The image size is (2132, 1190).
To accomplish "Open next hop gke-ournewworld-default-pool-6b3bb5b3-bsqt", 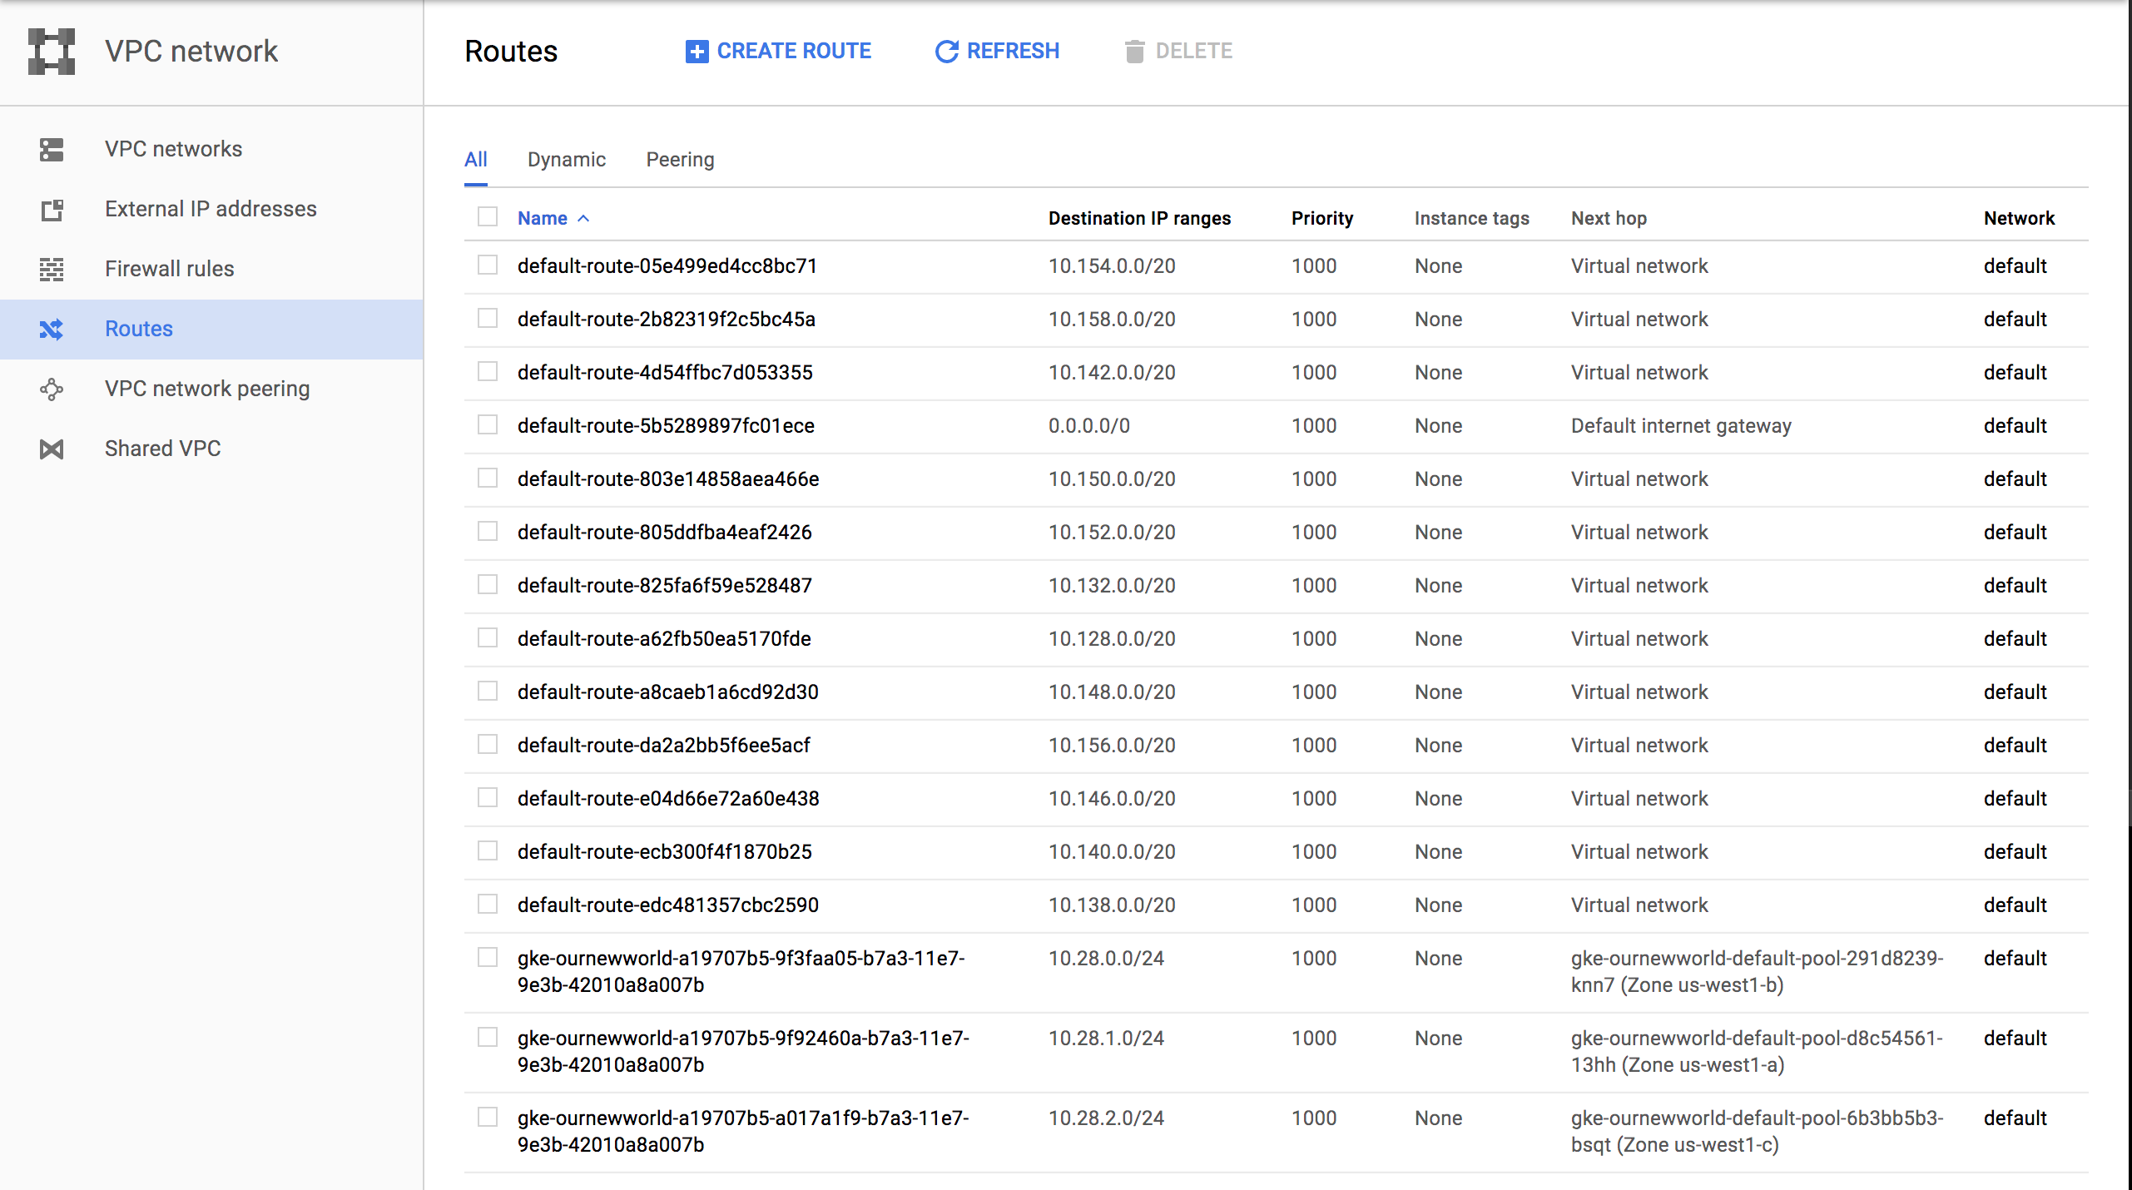I will tap(1757, 1132).
